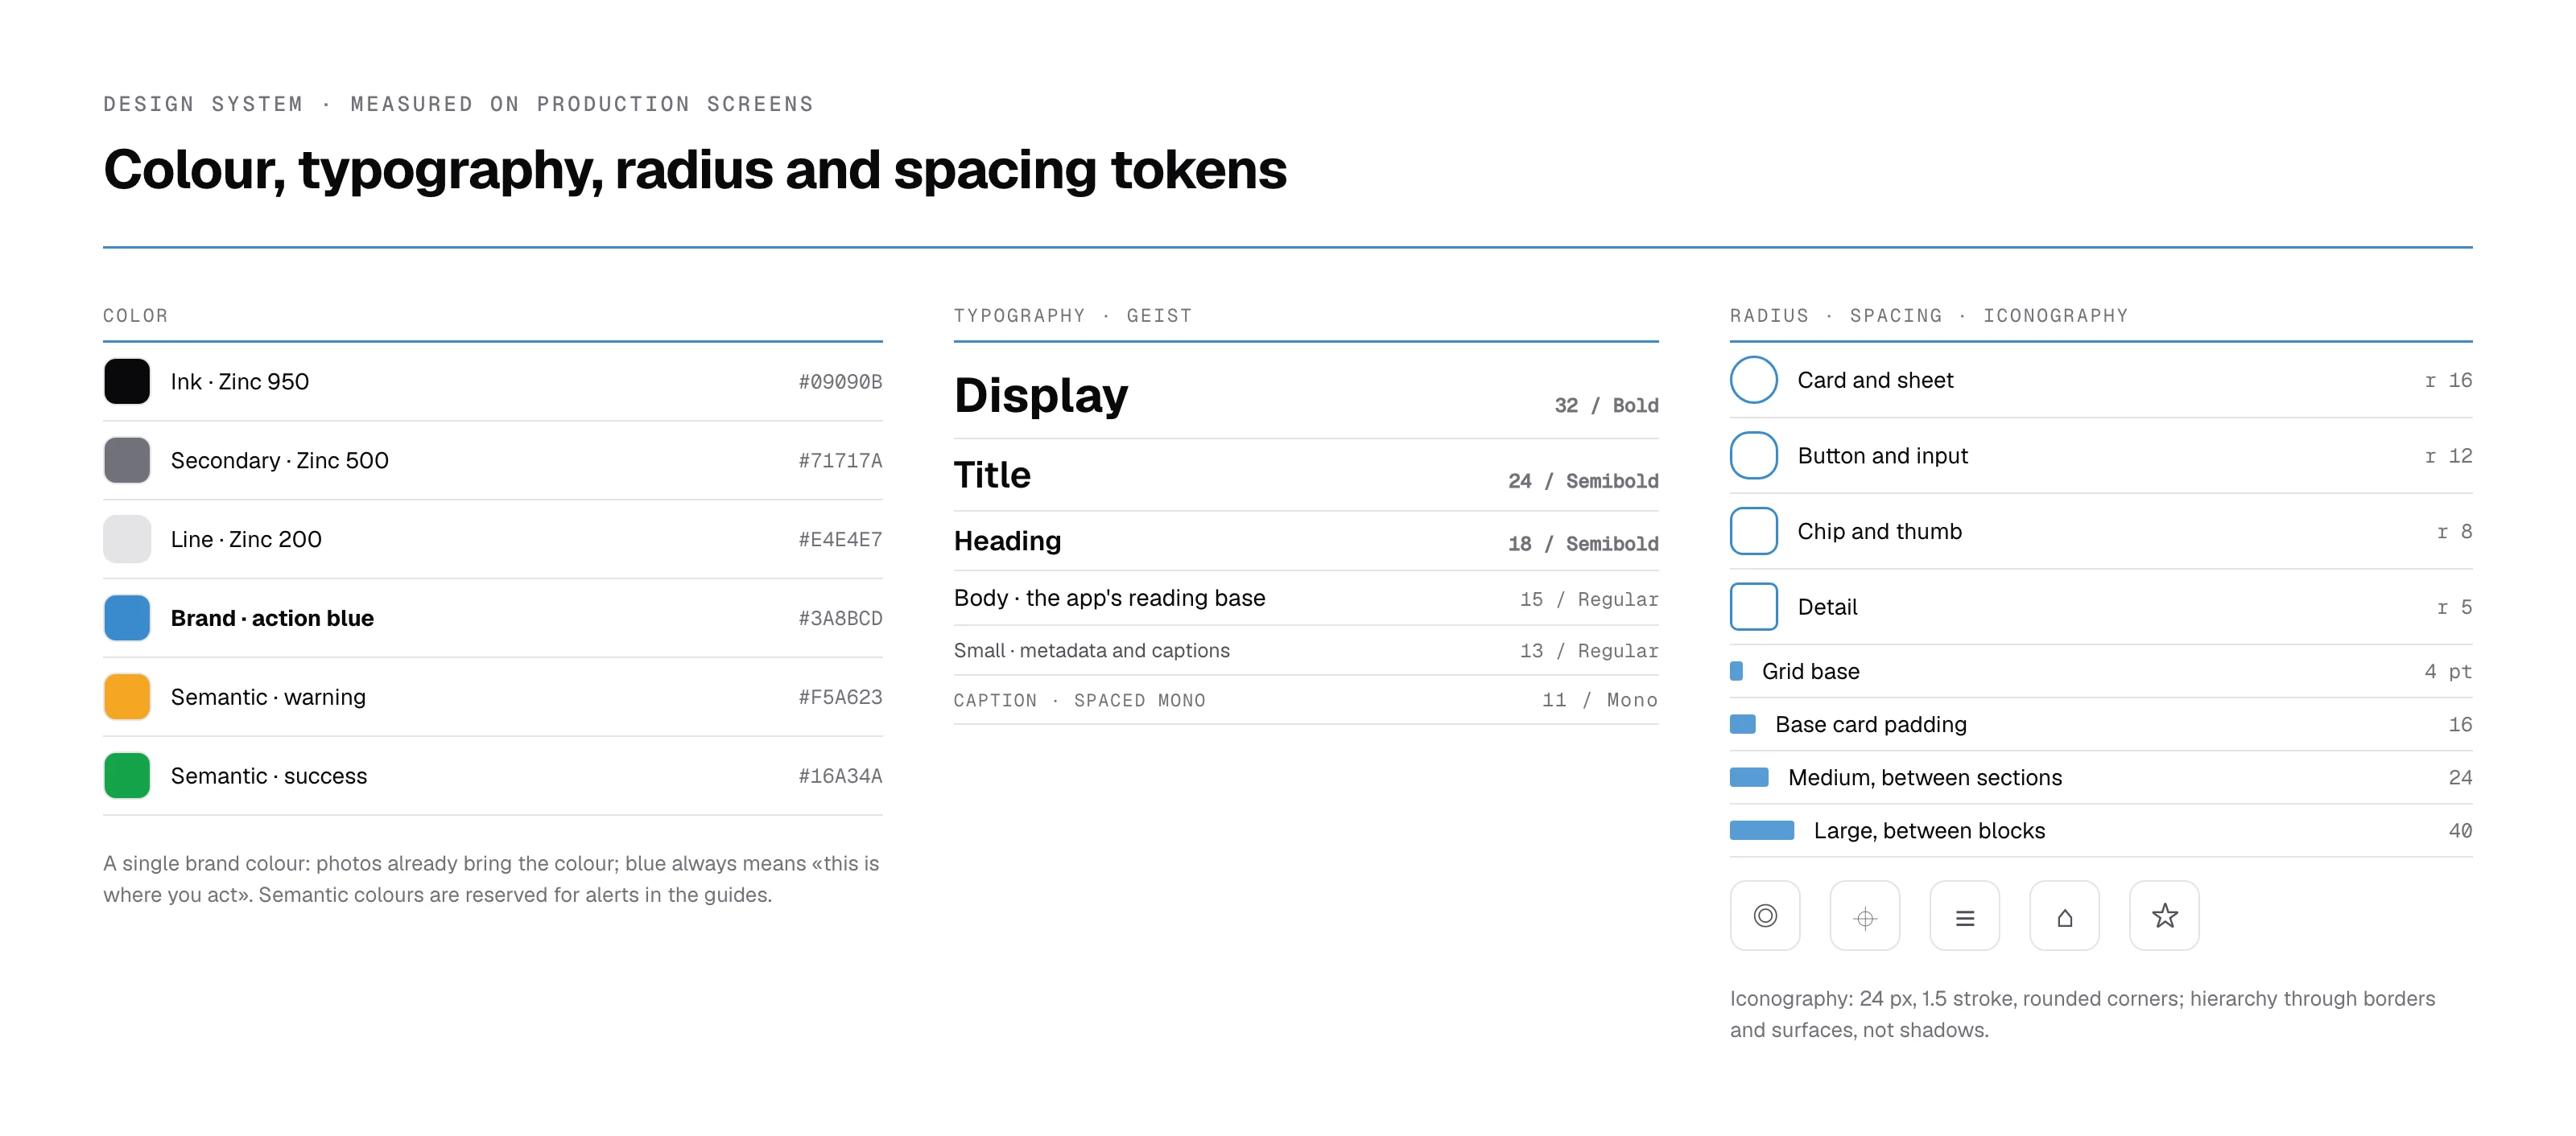Click the Base card padding spacing bar

[1743, 724]
